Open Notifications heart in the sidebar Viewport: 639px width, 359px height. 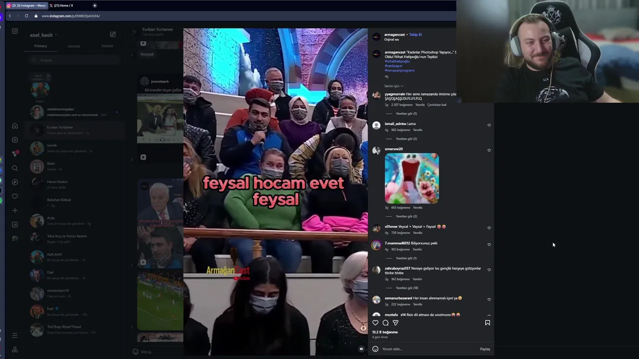pyautogui.click(x=14, y=196)
